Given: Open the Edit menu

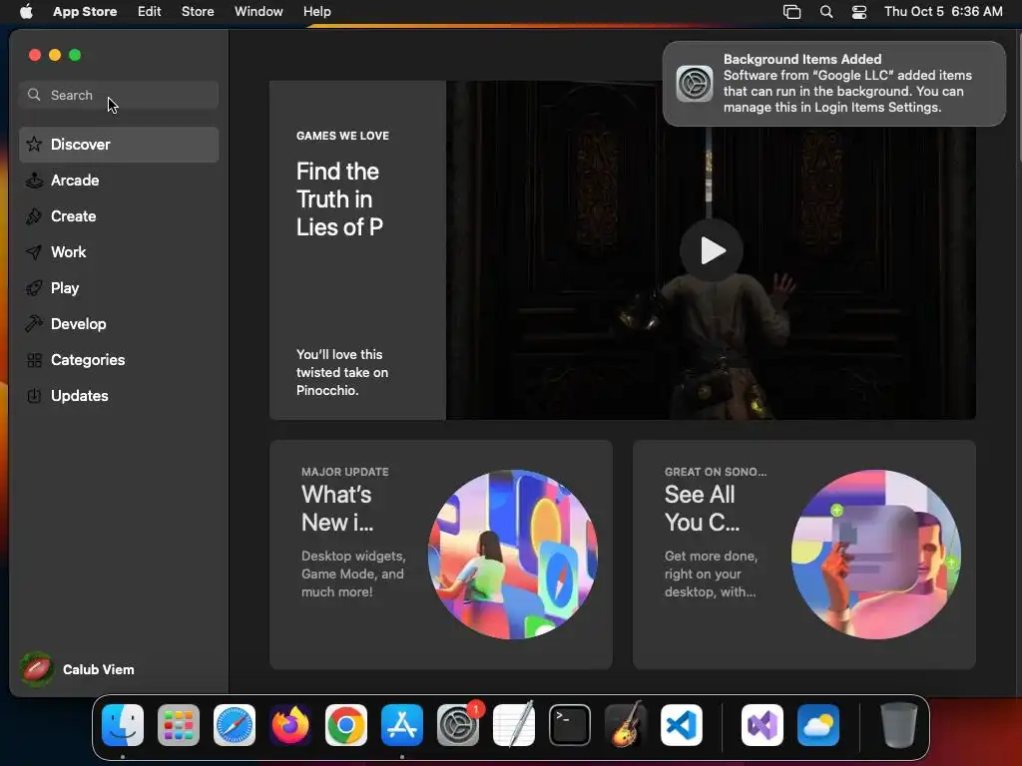Looking at the screenshot, I should (150, 11).
